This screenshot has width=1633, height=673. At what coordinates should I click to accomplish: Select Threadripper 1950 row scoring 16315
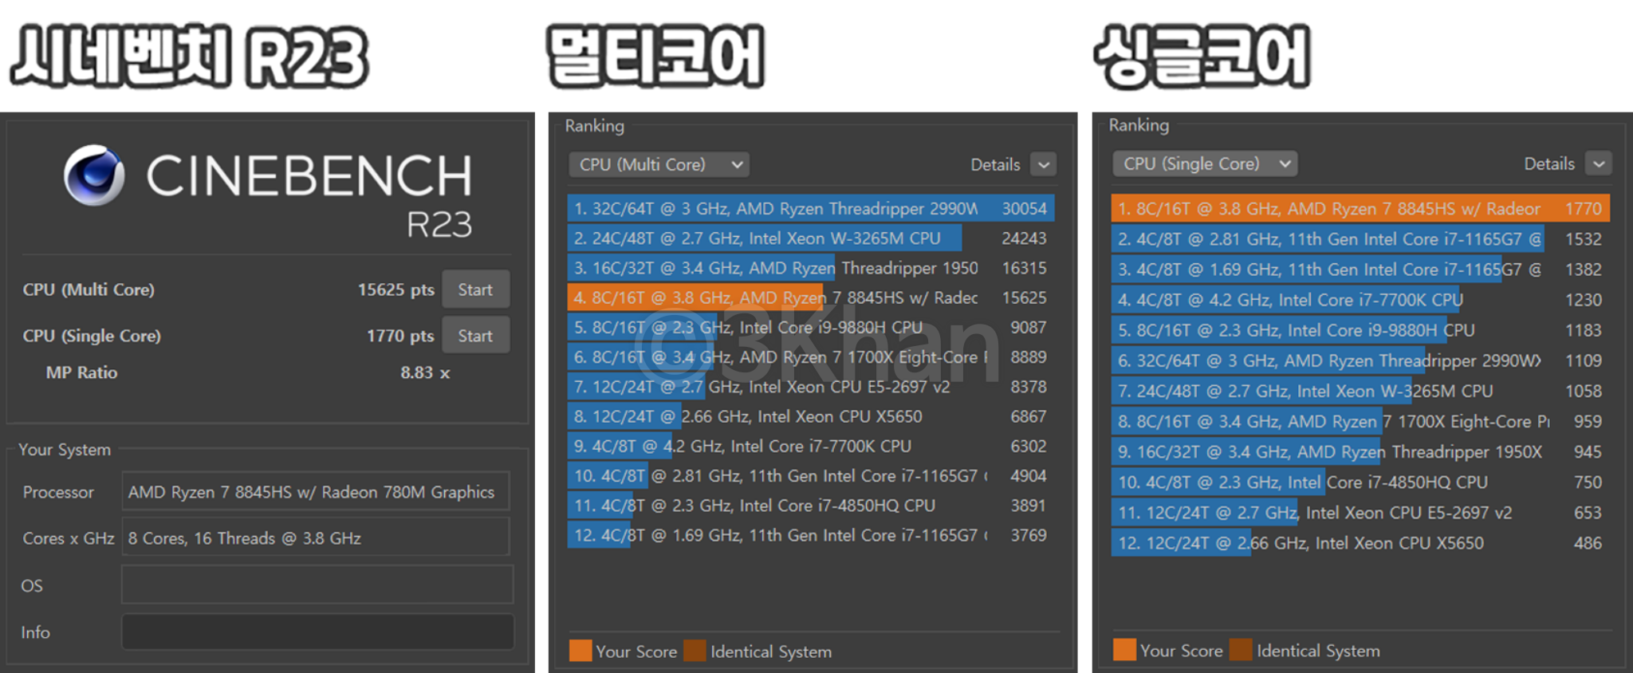[x=811, y=268]
